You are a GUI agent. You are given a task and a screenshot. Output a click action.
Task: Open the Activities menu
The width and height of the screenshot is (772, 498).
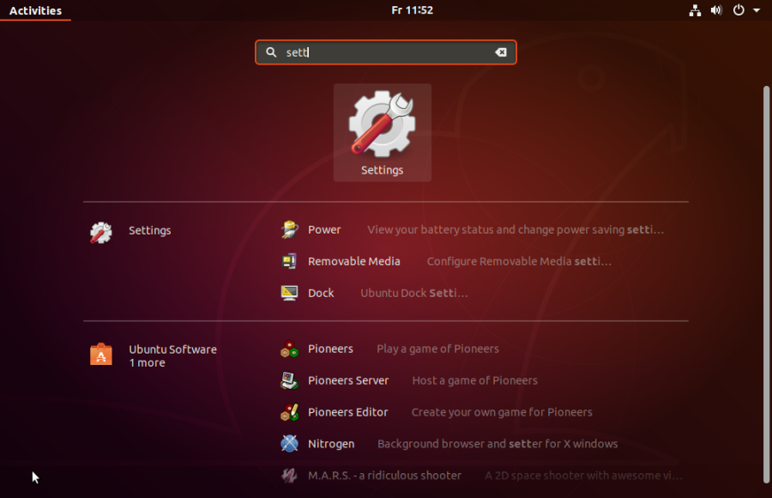35,10
